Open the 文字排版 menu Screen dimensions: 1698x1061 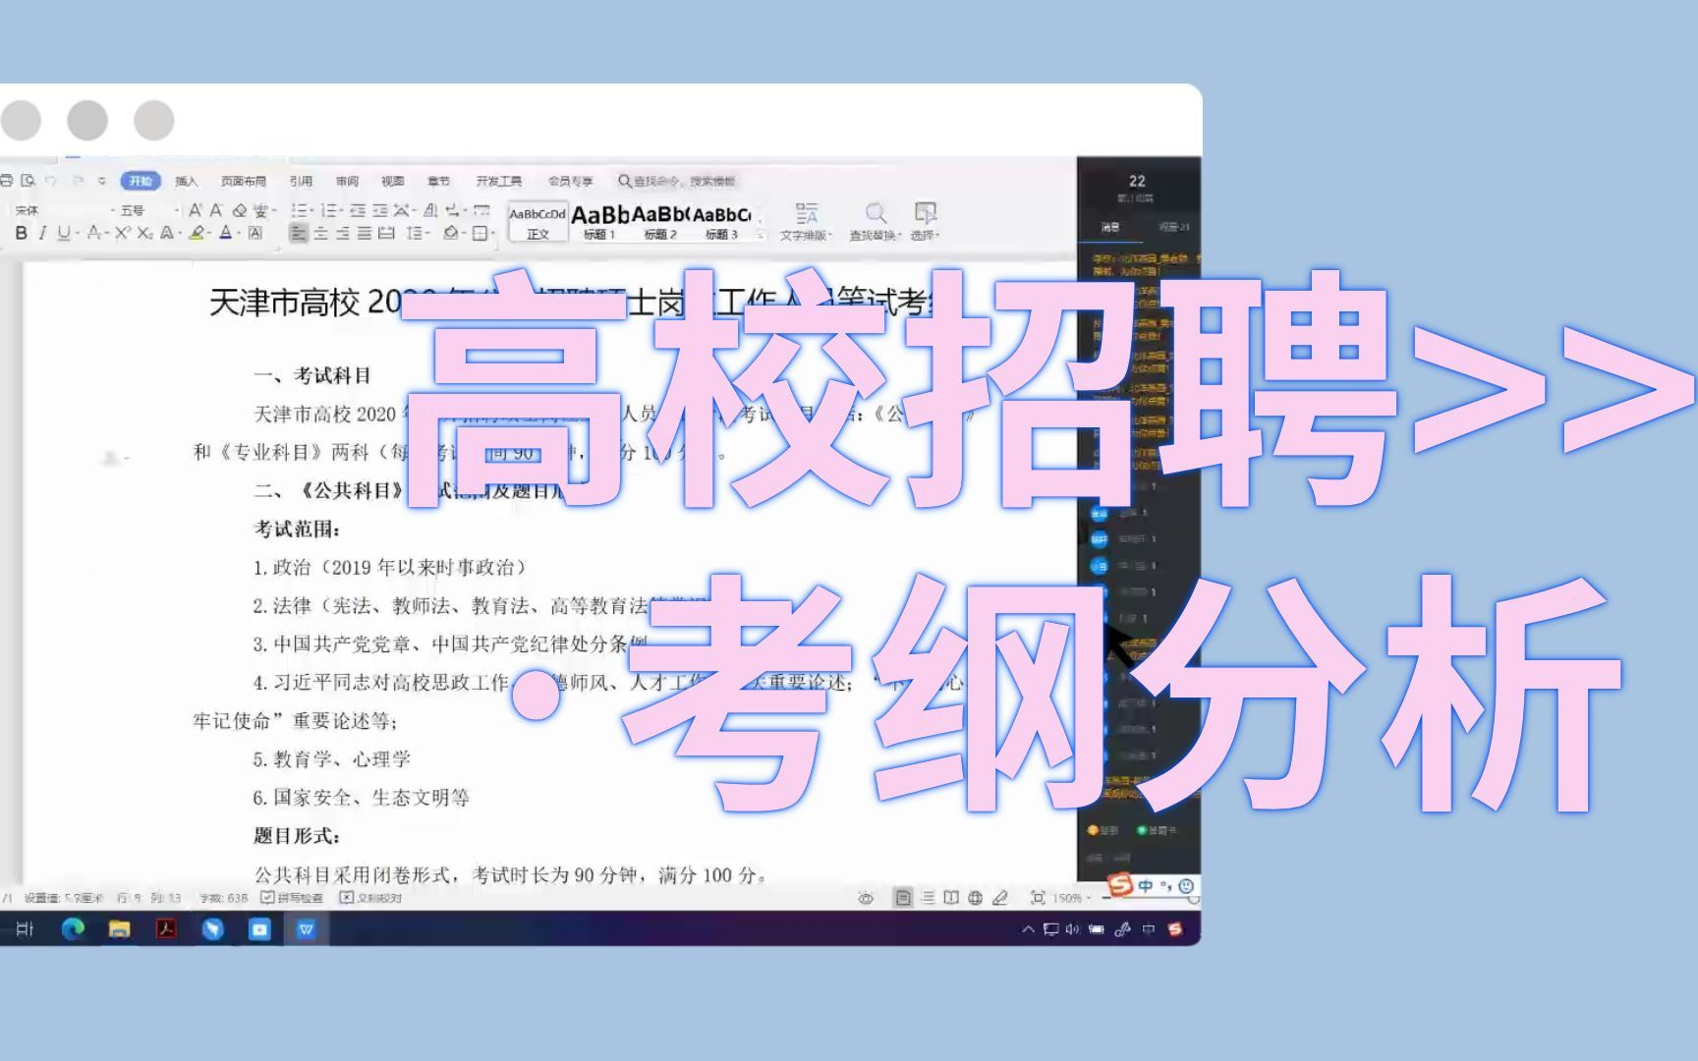807,222
